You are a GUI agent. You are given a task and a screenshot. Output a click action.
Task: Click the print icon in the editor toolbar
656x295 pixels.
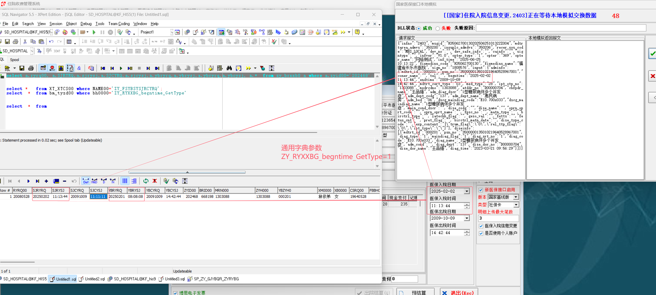click(x=31, y=68)
